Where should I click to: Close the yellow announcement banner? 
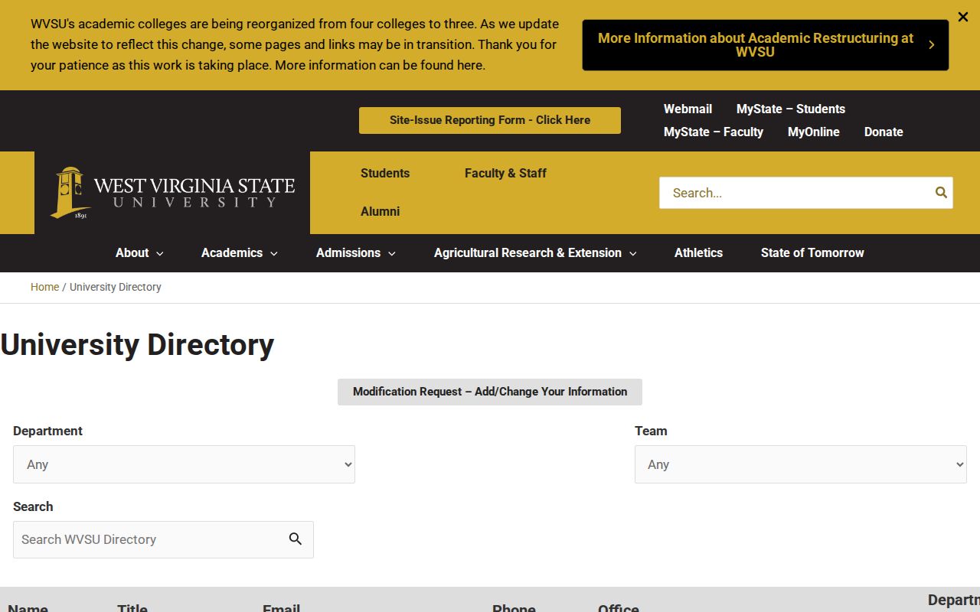click(x=963, y=17)
